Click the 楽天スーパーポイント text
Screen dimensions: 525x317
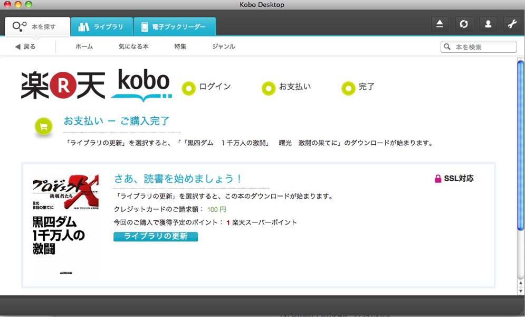click(264, 222)
